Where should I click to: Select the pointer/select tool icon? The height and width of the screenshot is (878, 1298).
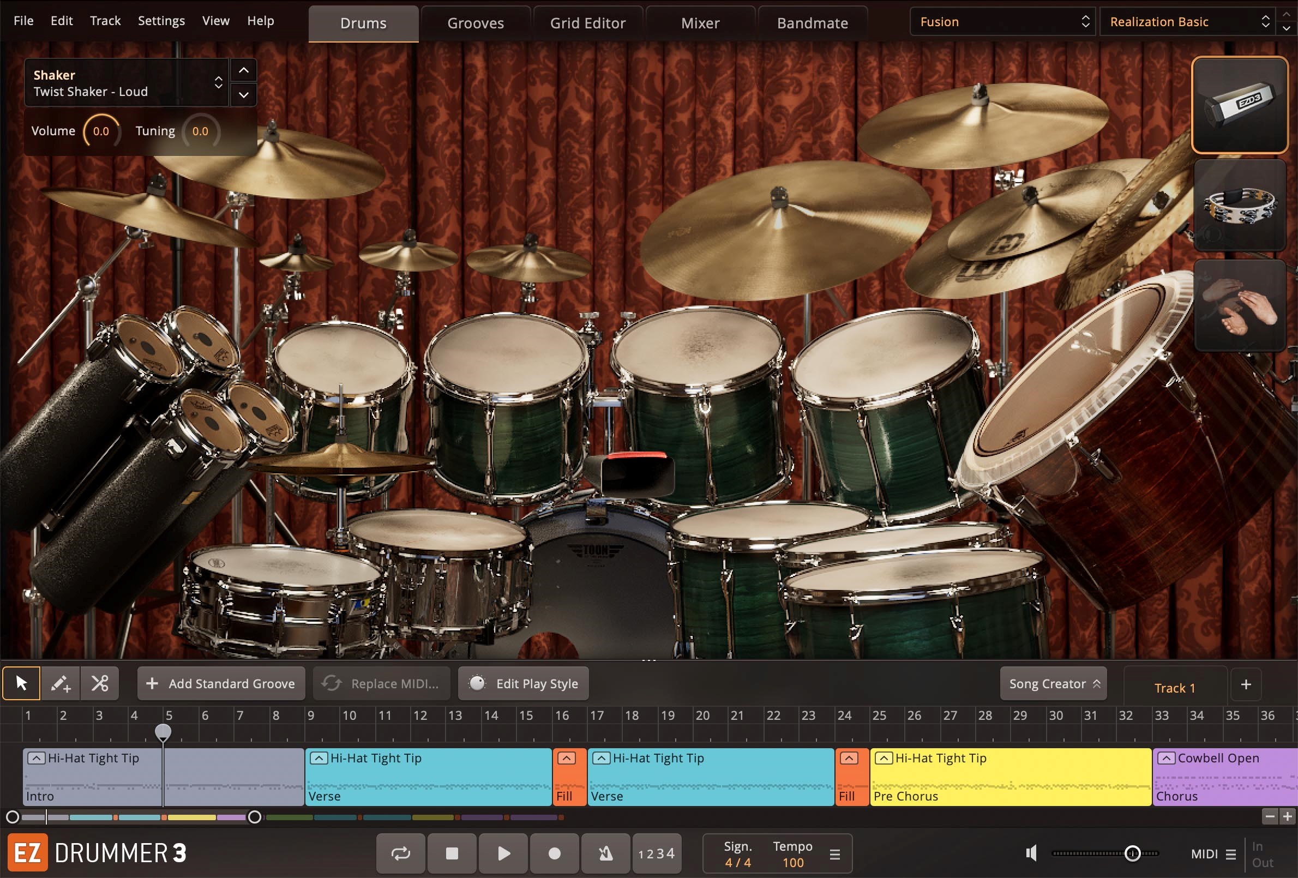(22, 683)
